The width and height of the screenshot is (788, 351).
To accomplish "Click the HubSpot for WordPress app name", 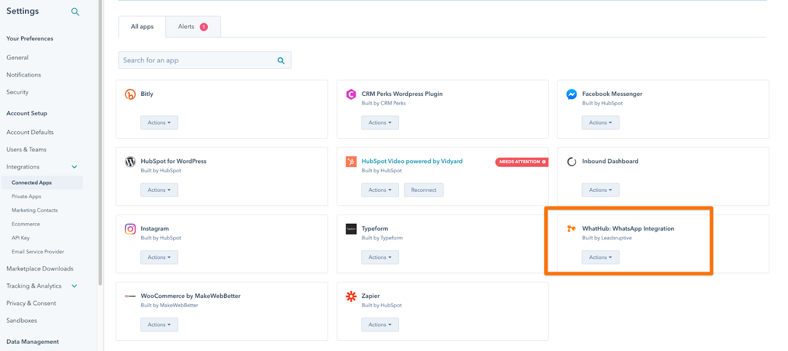I will click(174, 161).
